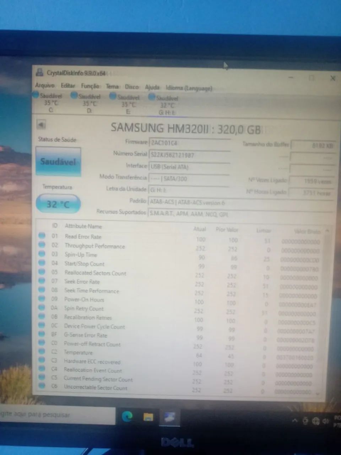
Task: Click the Saudável health status button
Action: tap(58, 162)
